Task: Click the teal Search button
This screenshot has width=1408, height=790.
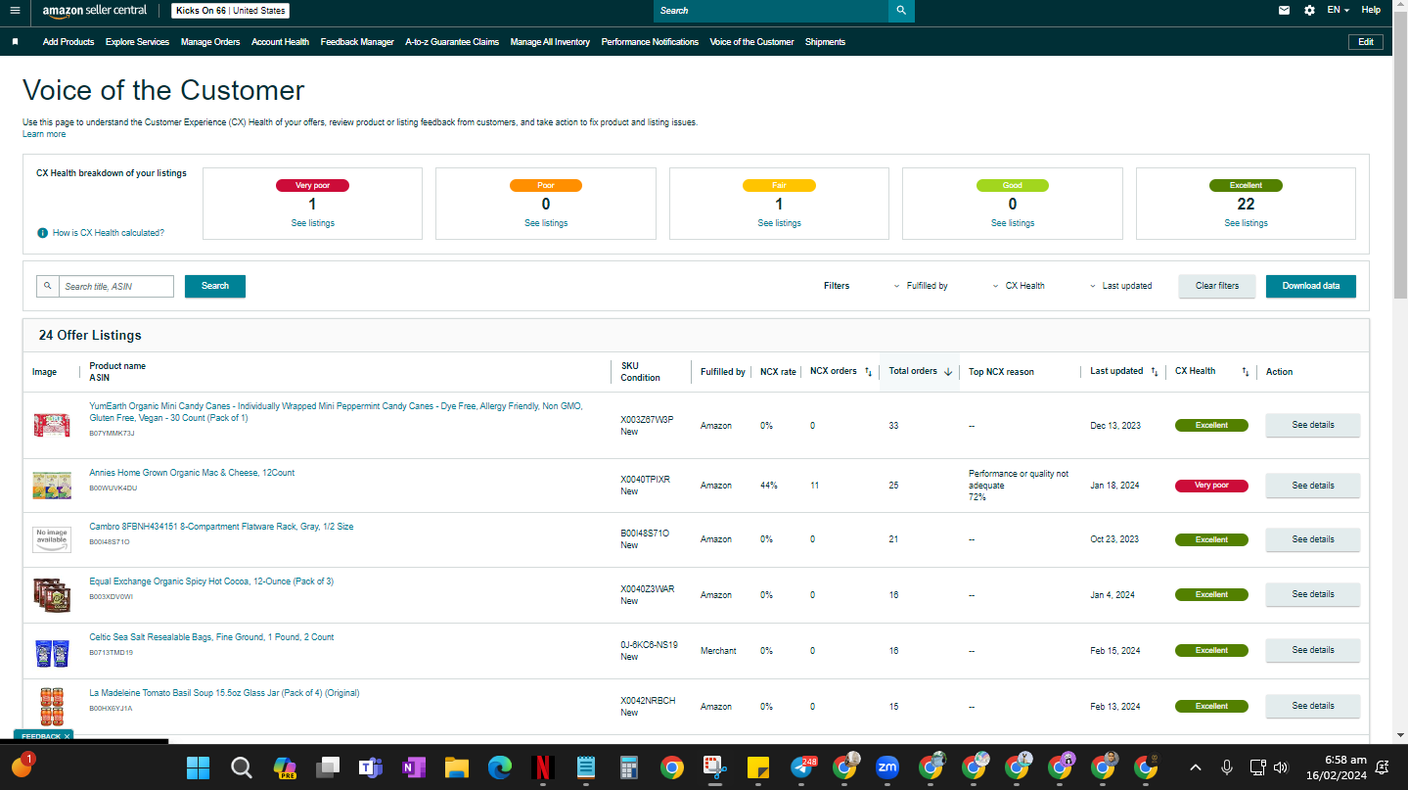Action: [215, 286]
